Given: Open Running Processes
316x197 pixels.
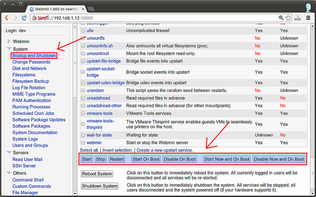Looking at the screenshot, I should pyautogui.click(x=31, y=107).
